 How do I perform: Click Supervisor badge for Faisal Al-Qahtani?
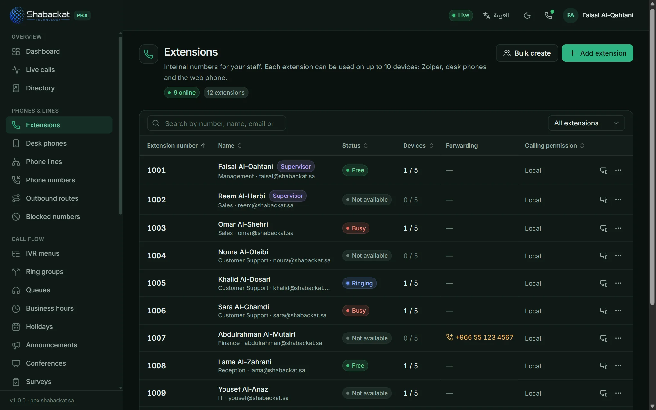pyautogui.click(x=296, y=167)
